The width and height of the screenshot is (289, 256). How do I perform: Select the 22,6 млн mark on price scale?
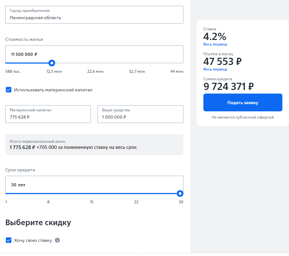[95, 72]
